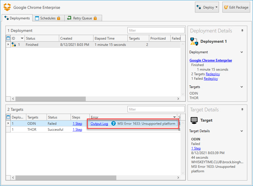Click Redeploy link for 1 Failed
253x186 pixels.
click(211, 78)
